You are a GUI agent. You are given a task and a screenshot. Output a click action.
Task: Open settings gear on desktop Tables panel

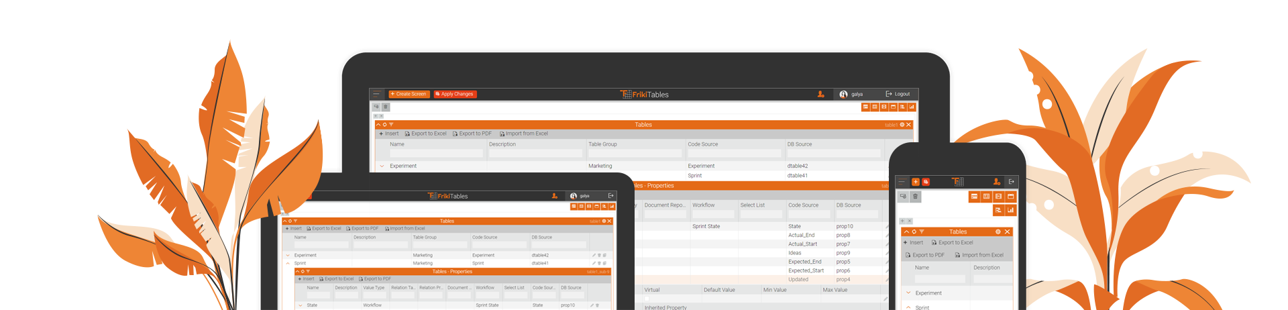coord(902,125)
